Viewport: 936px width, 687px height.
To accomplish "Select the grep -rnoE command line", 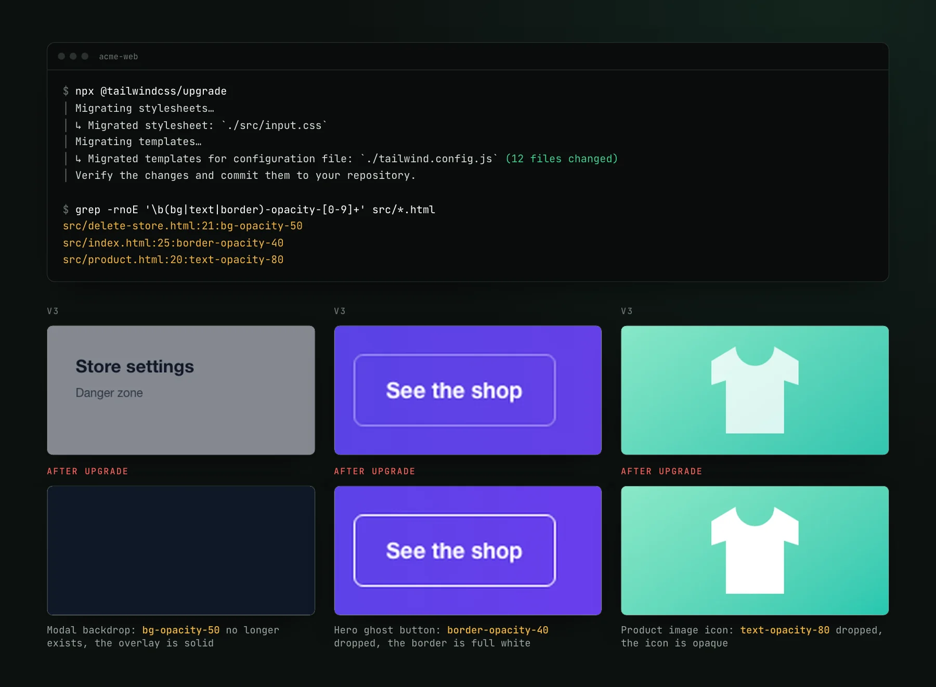I will click(255, 210).
